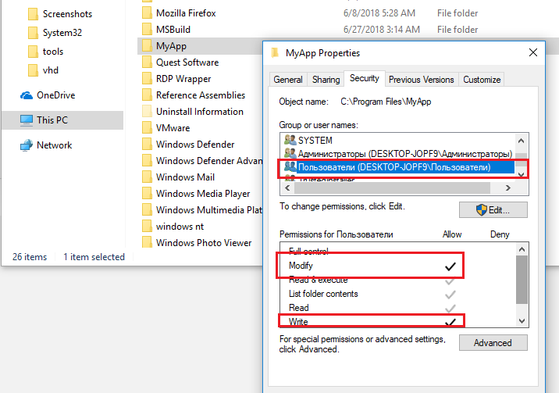Switch to the Sharing tab
The width and height of the screenshot is (559, 393).
coord(326,80)
